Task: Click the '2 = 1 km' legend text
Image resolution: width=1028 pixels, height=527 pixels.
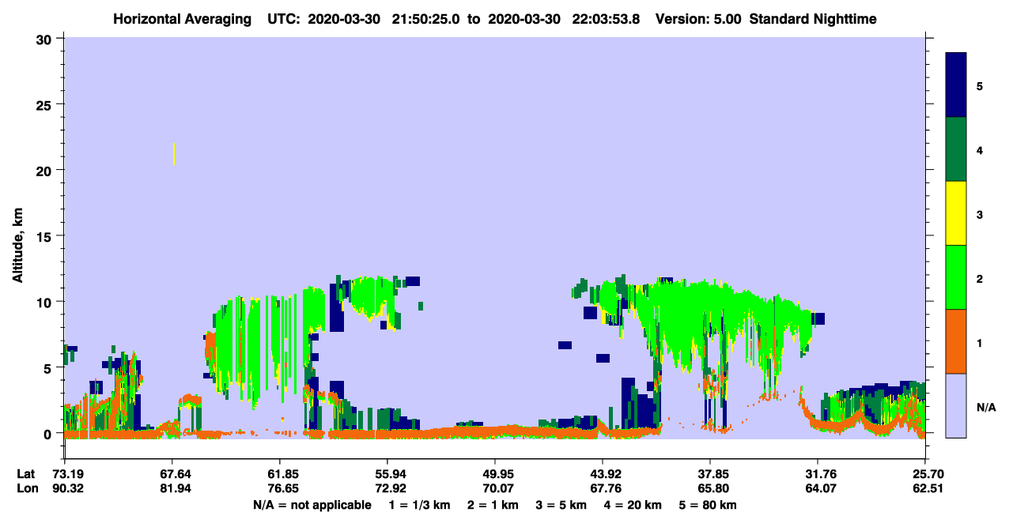Action: [493, 505]
